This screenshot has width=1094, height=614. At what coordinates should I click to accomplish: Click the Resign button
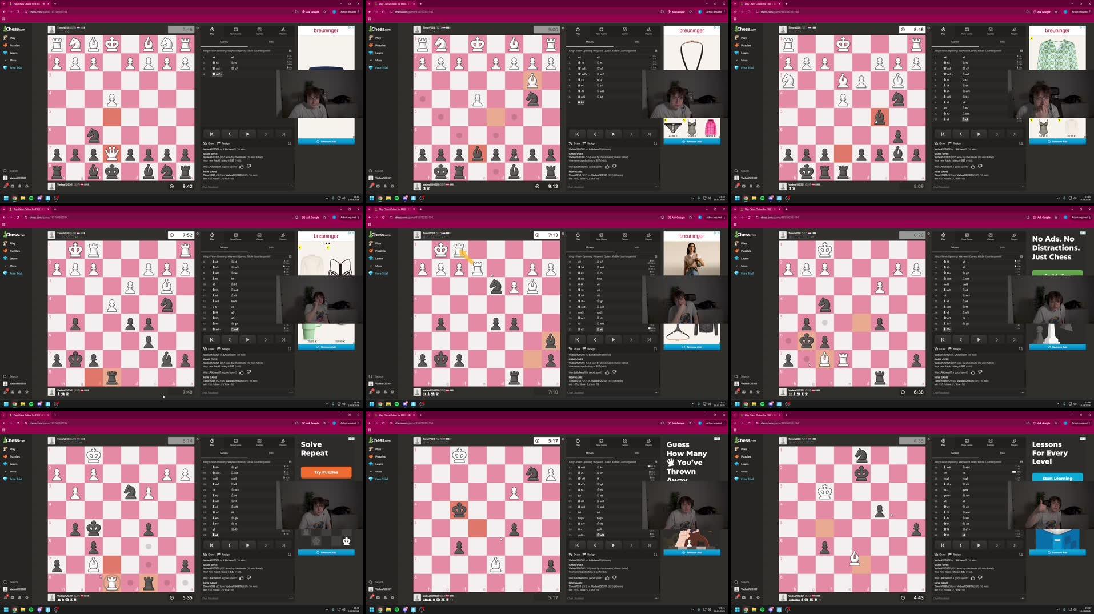(226, 143)
